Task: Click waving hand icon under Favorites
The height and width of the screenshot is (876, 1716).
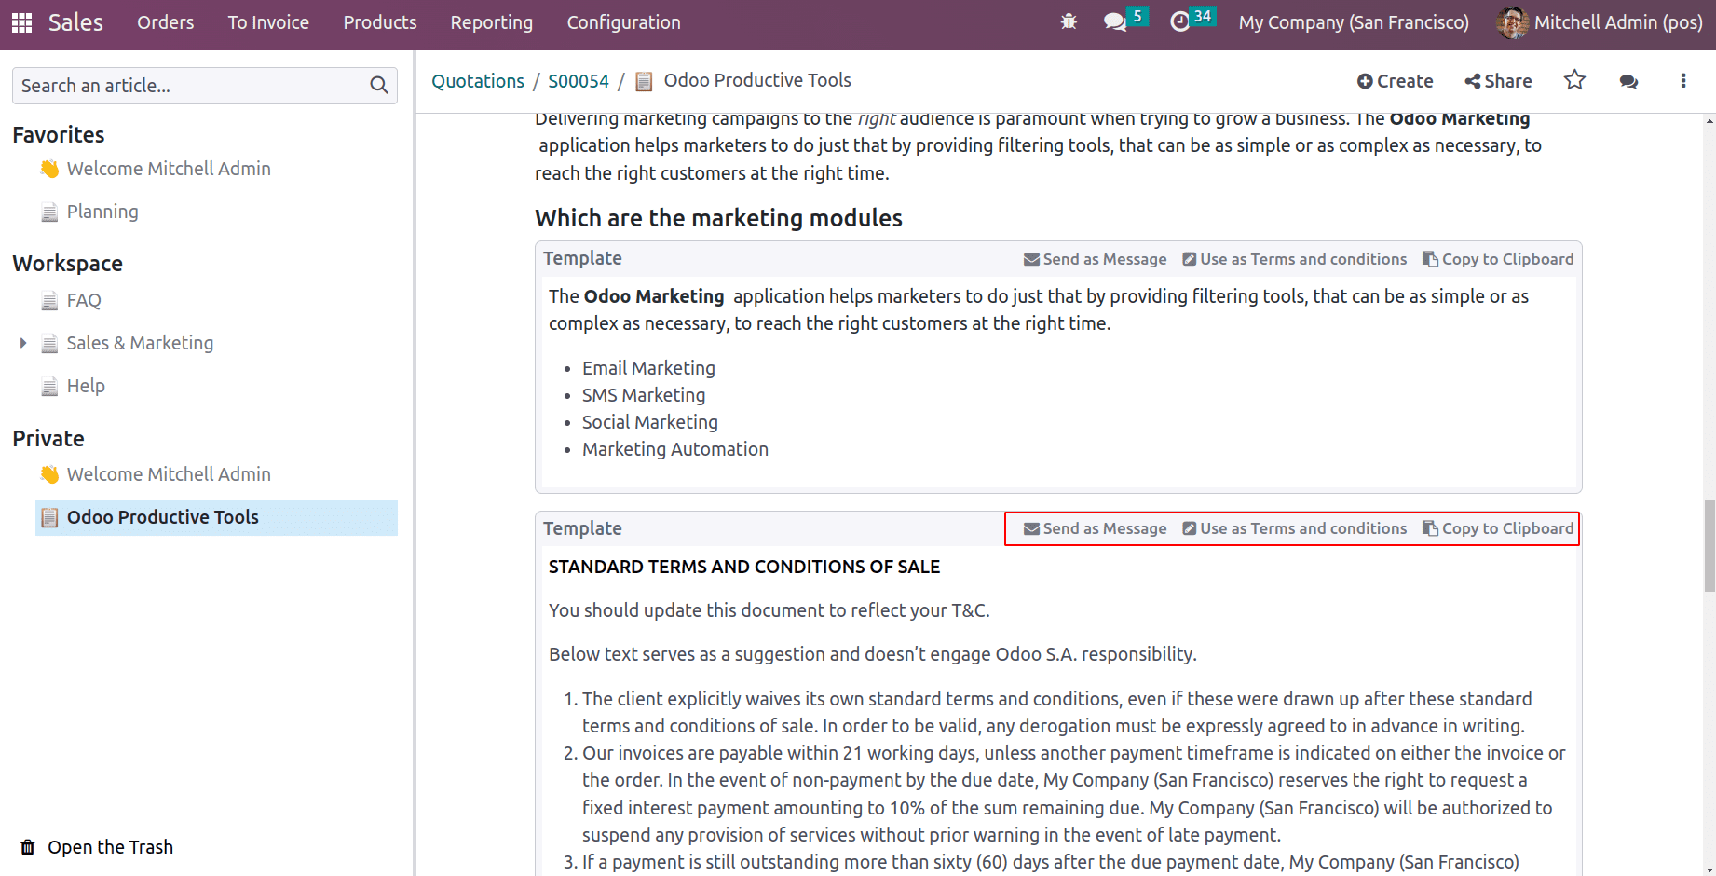Action: [49, 169]
